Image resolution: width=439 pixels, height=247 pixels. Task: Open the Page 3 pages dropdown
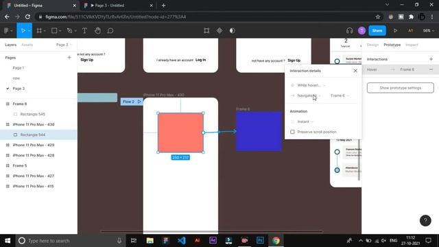click(64, 45)
